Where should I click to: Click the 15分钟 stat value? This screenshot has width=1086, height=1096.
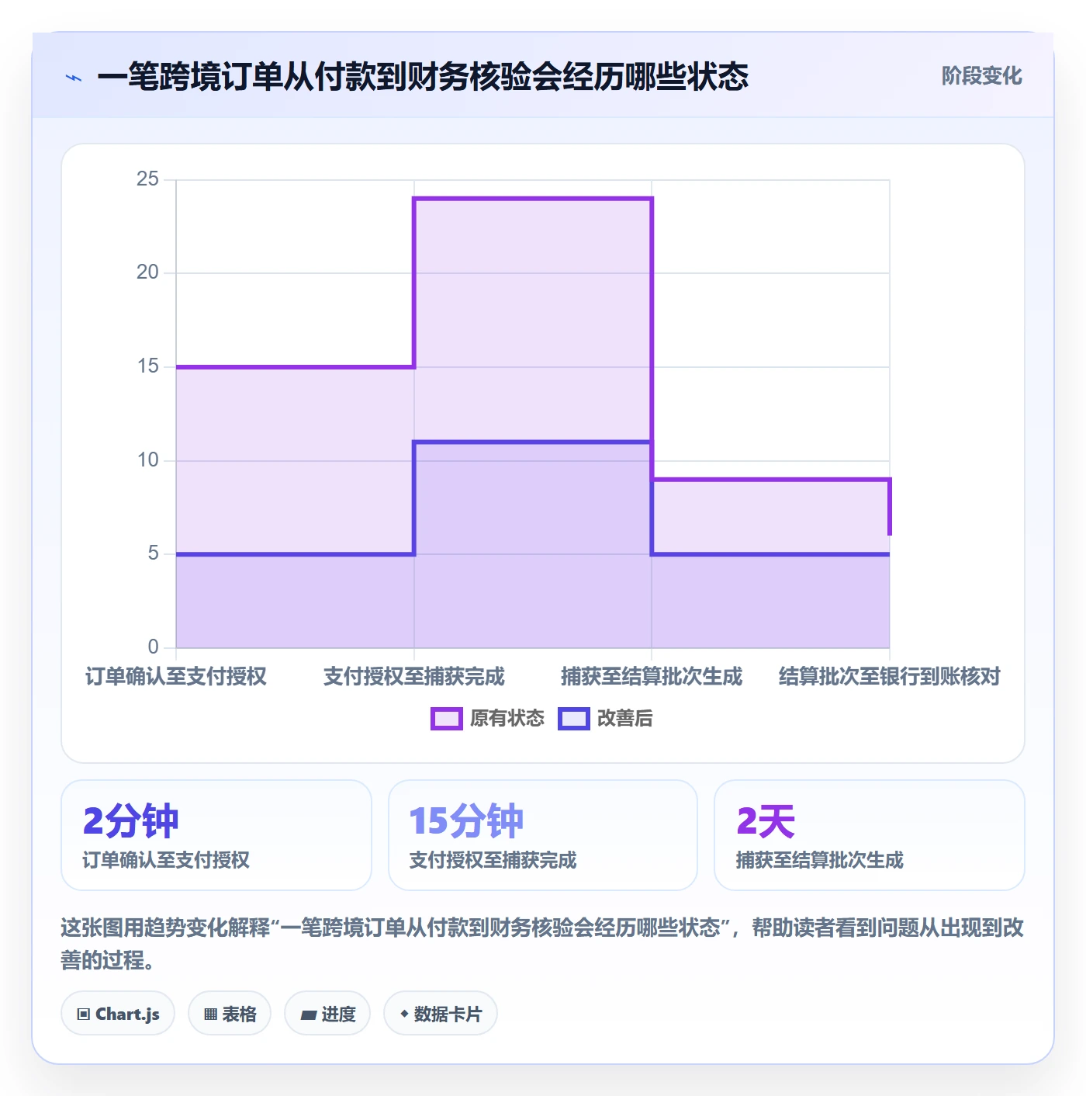click(x=466, y=820)
